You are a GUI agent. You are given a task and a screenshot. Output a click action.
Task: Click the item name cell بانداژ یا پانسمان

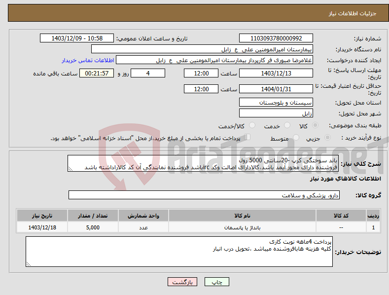click(242, 227)
